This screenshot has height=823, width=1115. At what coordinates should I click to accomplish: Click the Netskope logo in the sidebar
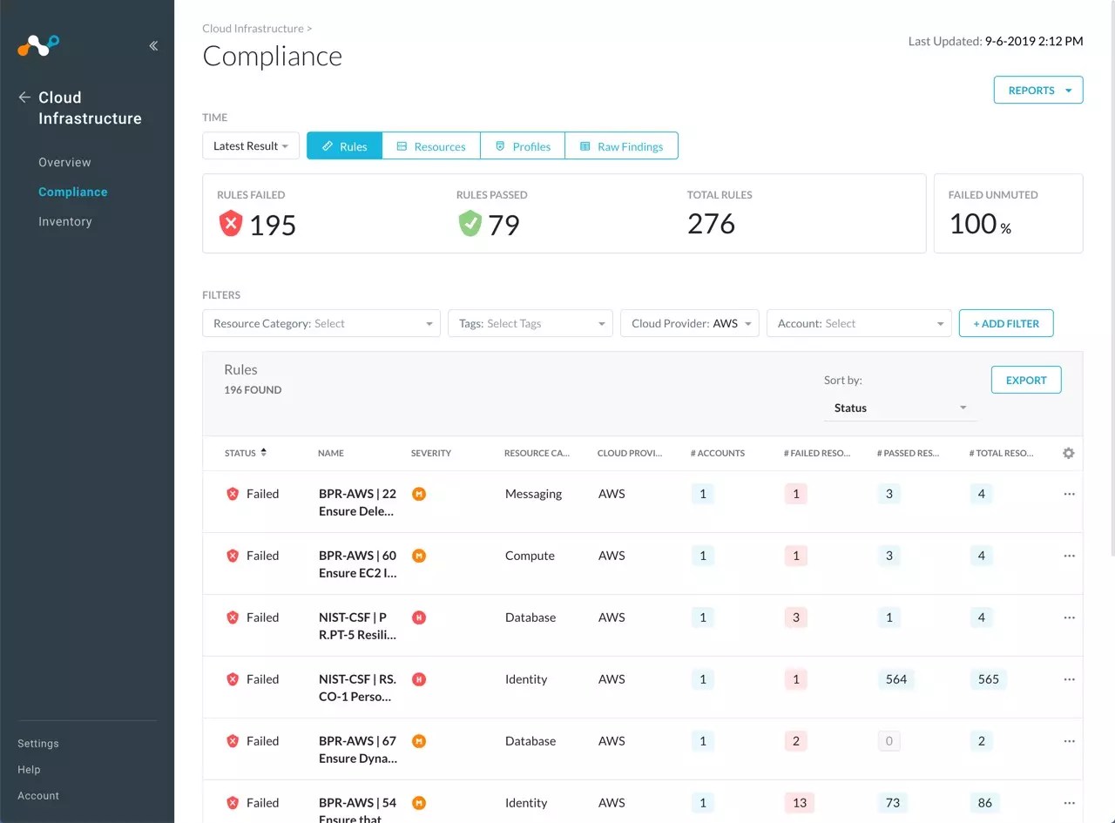tap(38, 45)
